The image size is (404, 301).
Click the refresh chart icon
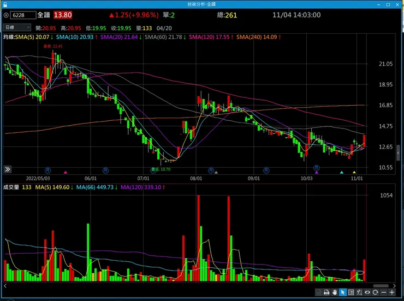(x=376, y=292)
